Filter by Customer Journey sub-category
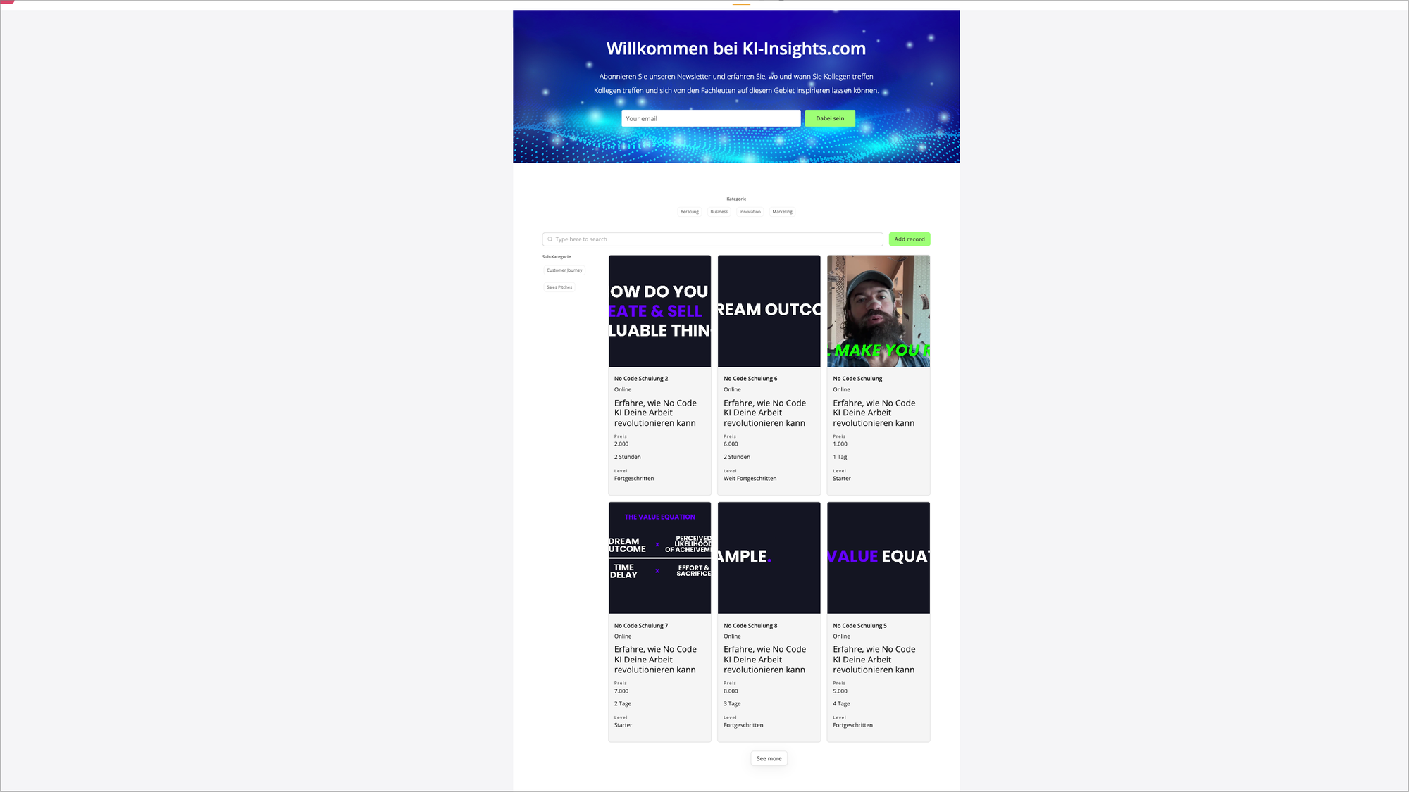This screenshot has height=792, width=1409. click(x=564, y=270)
